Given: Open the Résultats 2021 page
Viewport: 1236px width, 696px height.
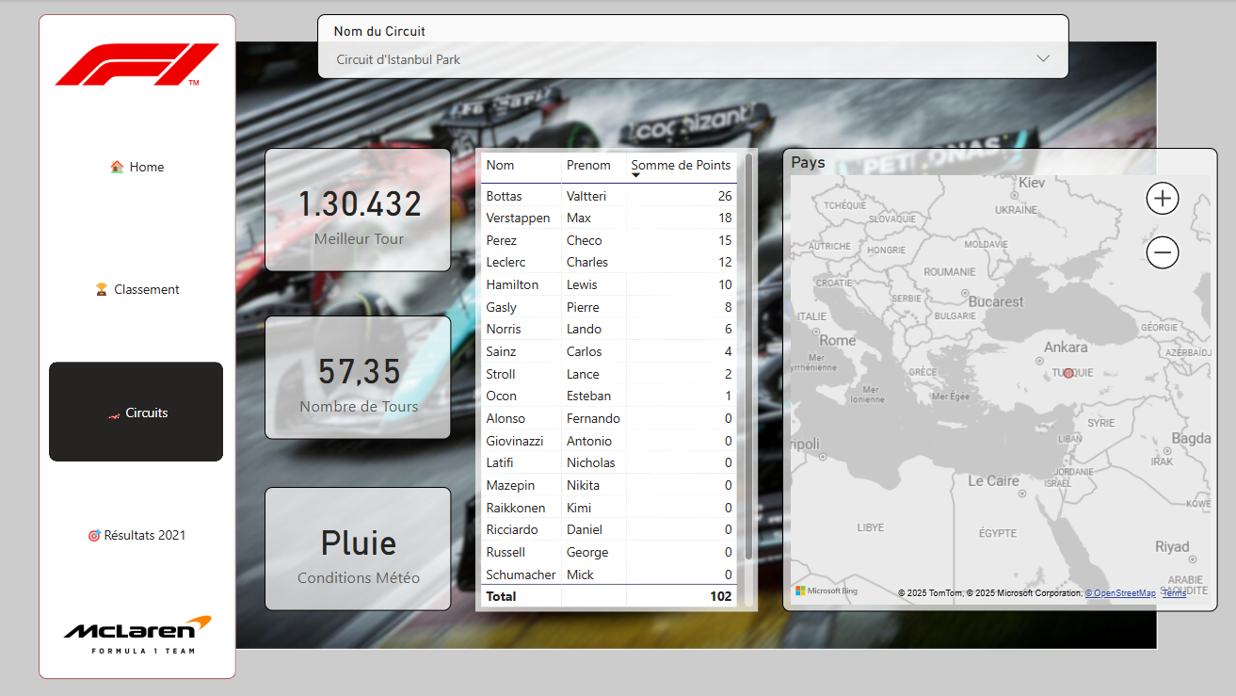Looking at the screenshot, I should pyautogui.click(x=137, y=535).
